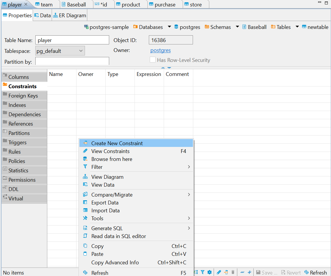Open the Rules section
Viewport: 331px width, 276px height.
(x=24, y=152)
